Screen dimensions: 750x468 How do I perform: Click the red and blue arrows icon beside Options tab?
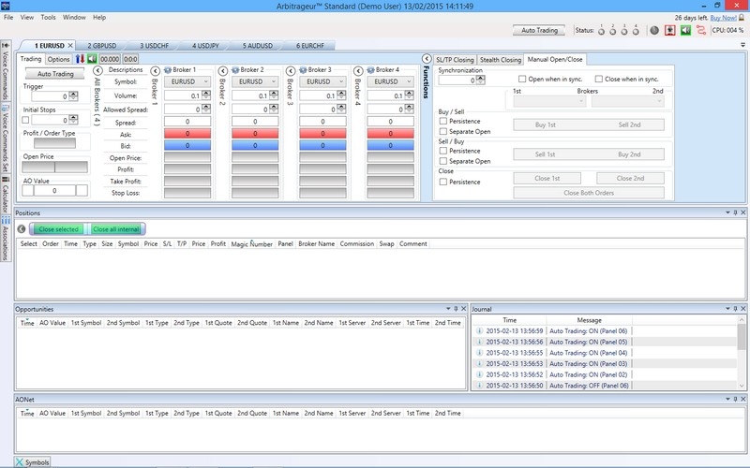pyautogui.click(x=80, y=59)
